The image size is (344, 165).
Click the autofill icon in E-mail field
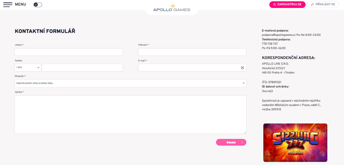point(242,68)
